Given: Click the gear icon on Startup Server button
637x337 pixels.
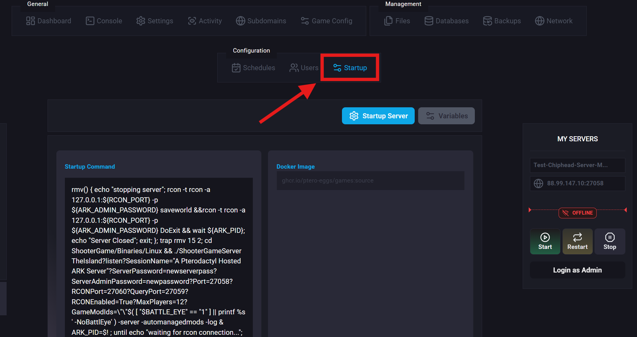Looking at the screenshot, I should [354, 116].
